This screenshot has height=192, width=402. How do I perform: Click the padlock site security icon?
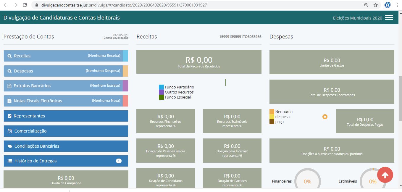click(37, 5)
